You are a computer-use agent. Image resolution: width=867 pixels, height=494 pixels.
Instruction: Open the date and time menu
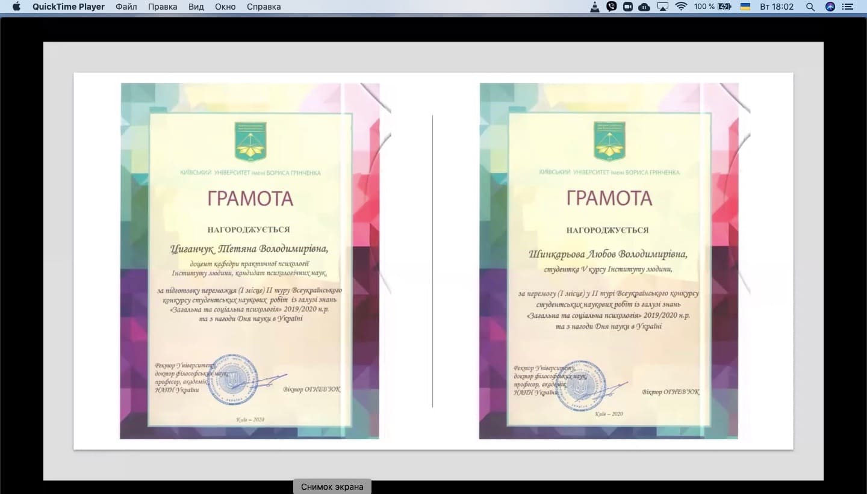(777, 7)
